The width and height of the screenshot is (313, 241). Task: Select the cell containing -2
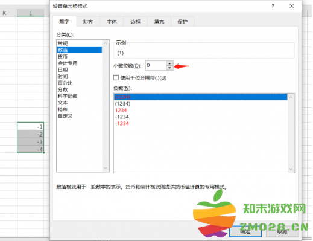point(31,134)
